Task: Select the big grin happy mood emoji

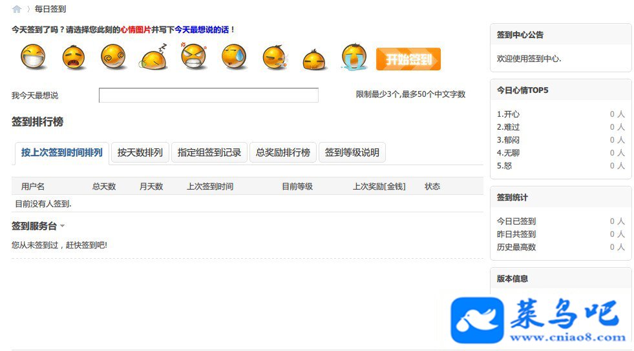Action: 33,57
